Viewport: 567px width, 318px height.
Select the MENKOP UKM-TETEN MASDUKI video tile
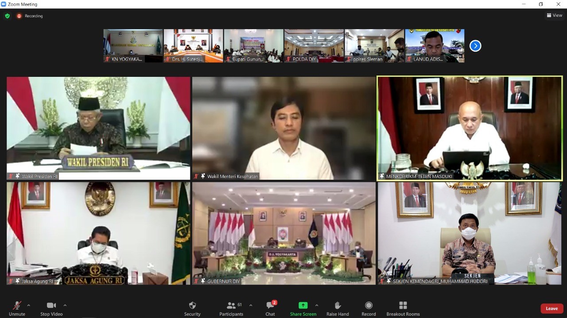(x=470, y=128)
